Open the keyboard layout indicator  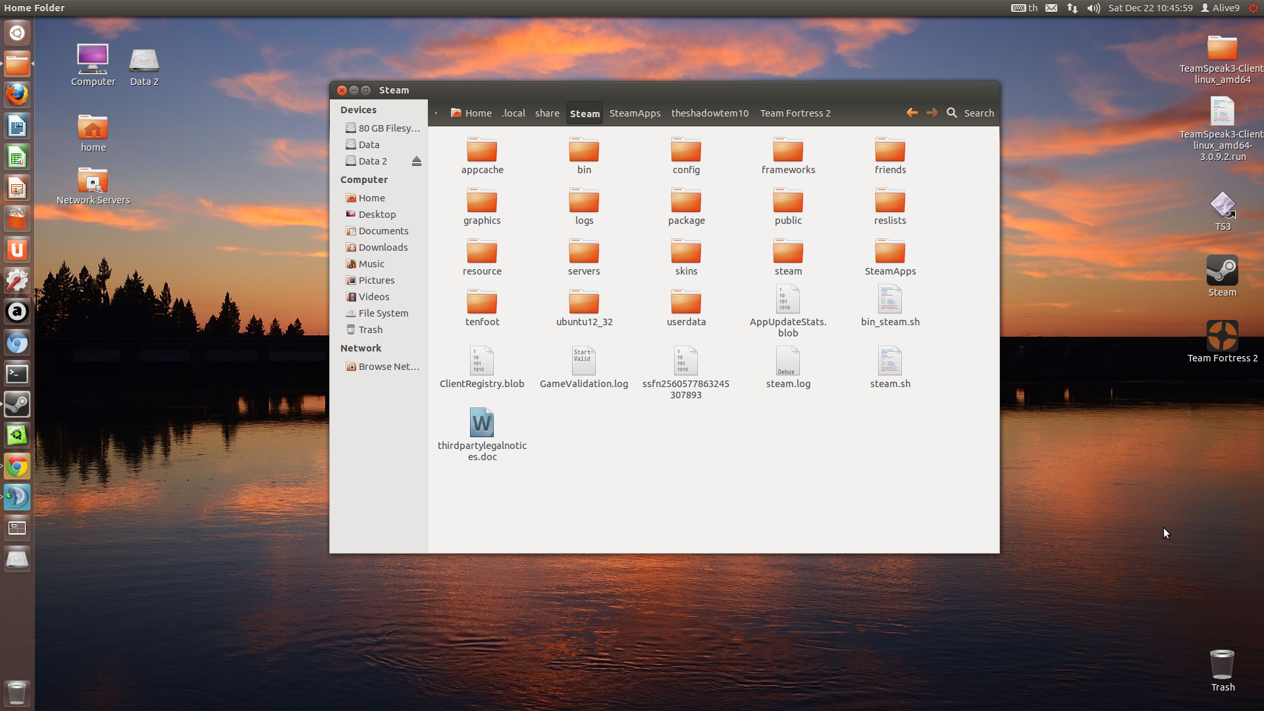pyautogui.click(x=1024, y=8)
